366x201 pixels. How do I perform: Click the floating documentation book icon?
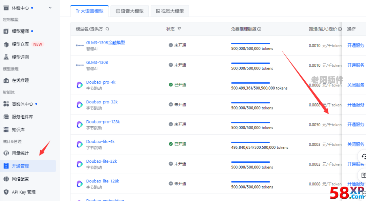point(363,175)
